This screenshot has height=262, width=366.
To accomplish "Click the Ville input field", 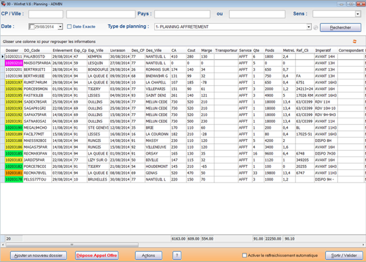I will [x=101, y=14].
